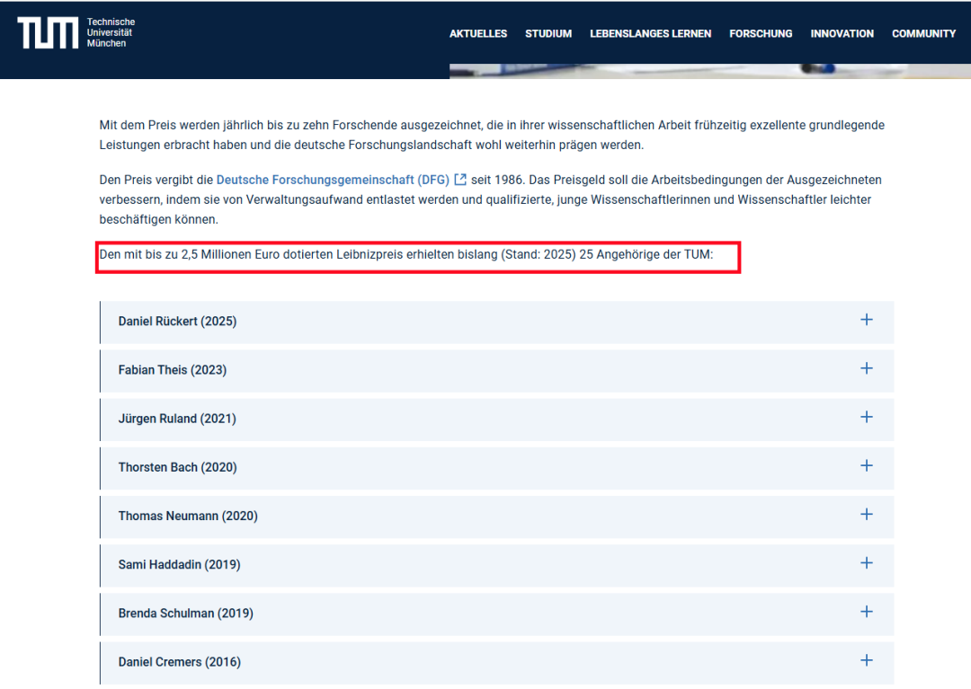Go to Lebenslanges Lernen section
The image size is (971, 689).
pos(650,33)
